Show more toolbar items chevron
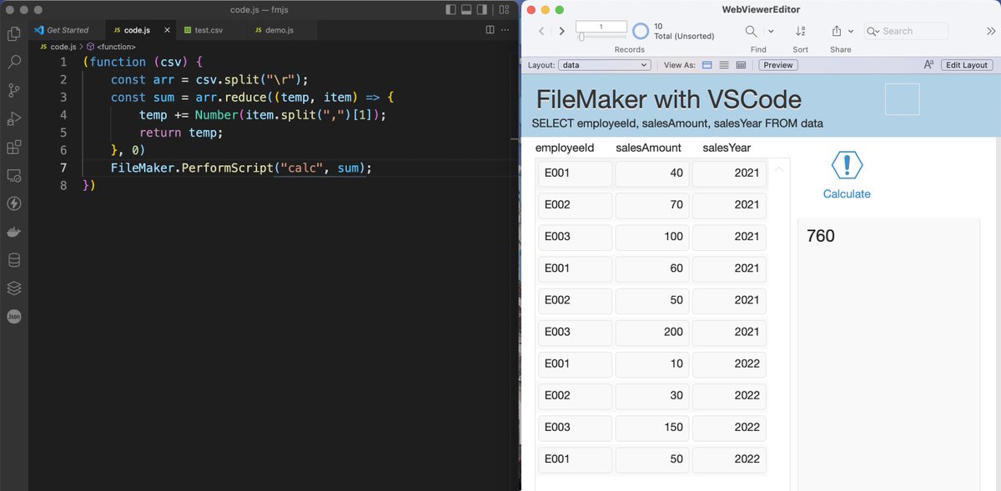 (991, 31)
